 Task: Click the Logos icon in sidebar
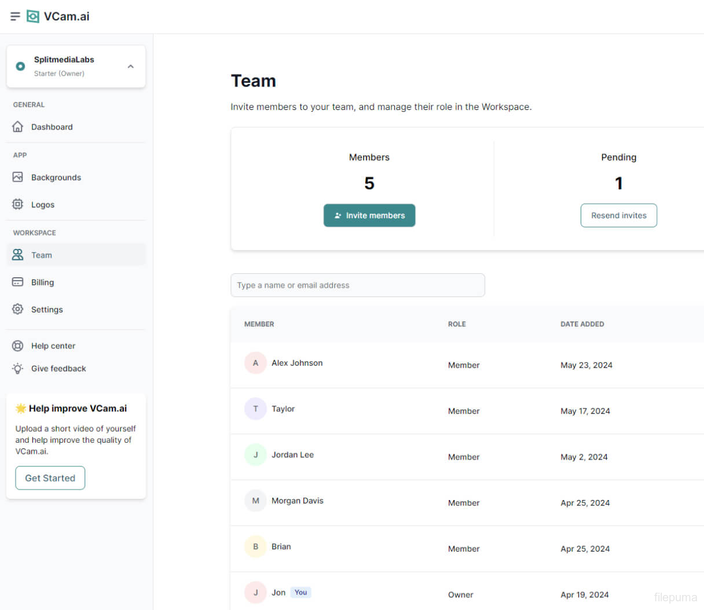click(18, 204)
